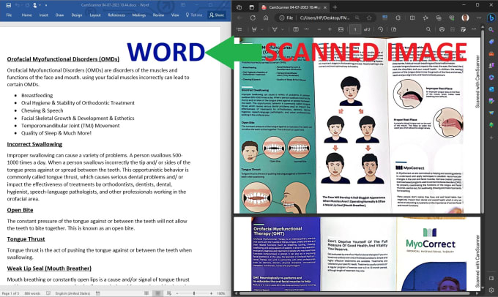Click zoom magnifier icon in address bar
The height and width of the screenshot is (297, 498).
tap(357, 18)
